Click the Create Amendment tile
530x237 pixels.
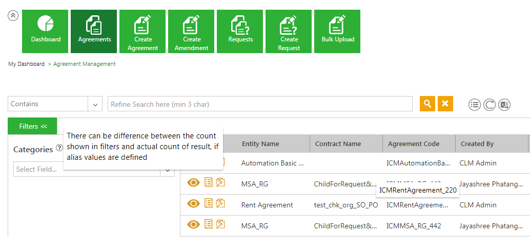coord(192,31)
